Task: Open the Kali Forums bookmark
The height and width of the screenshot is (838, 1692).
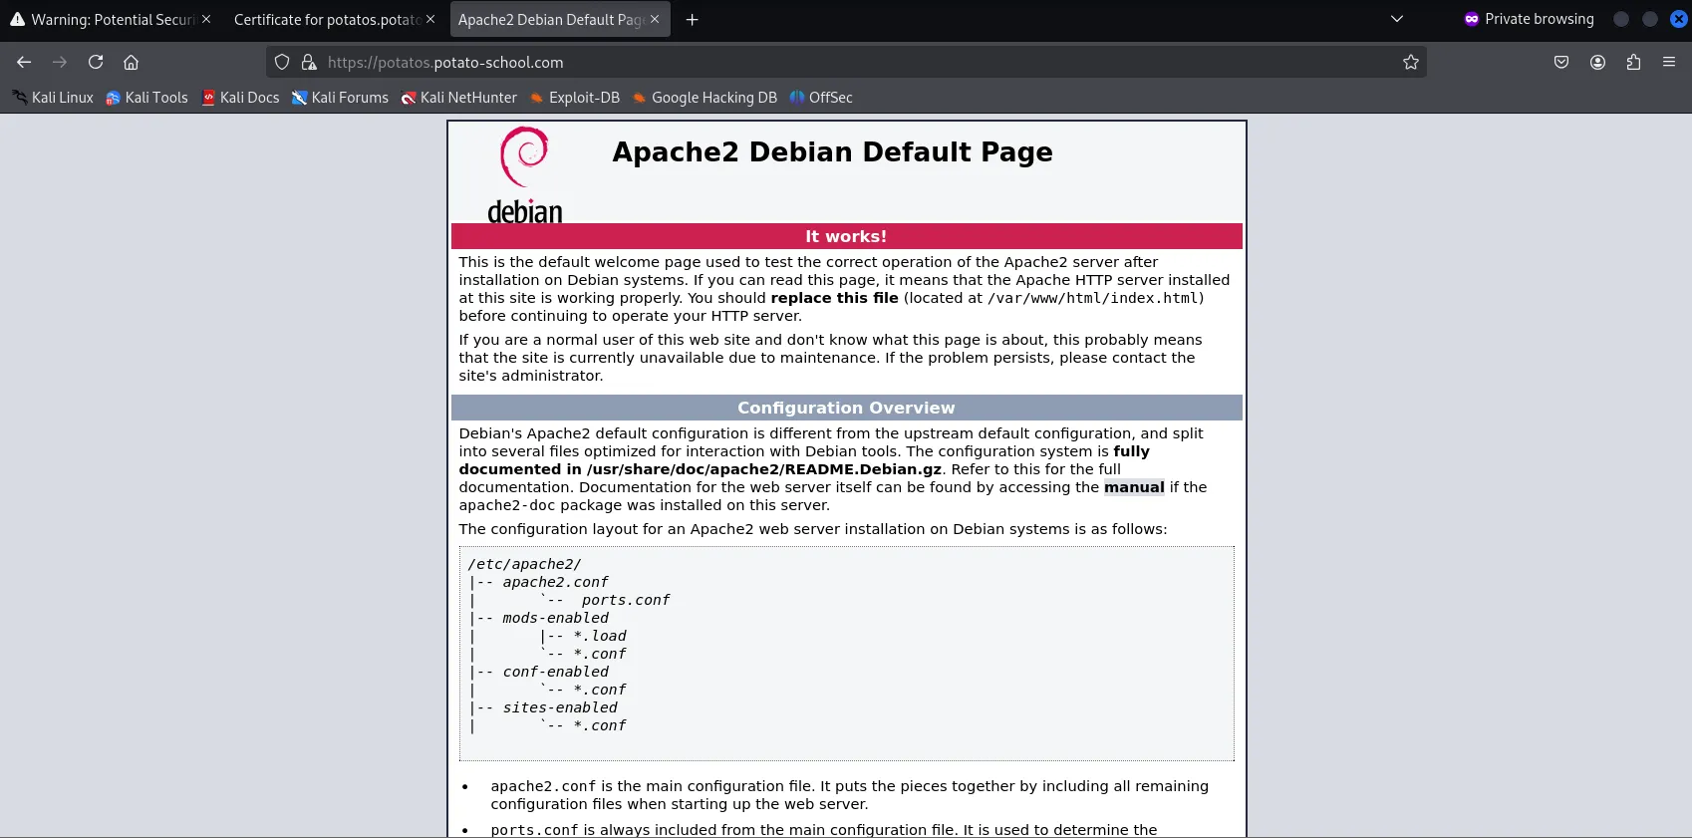Action: [x=340, y=97]
